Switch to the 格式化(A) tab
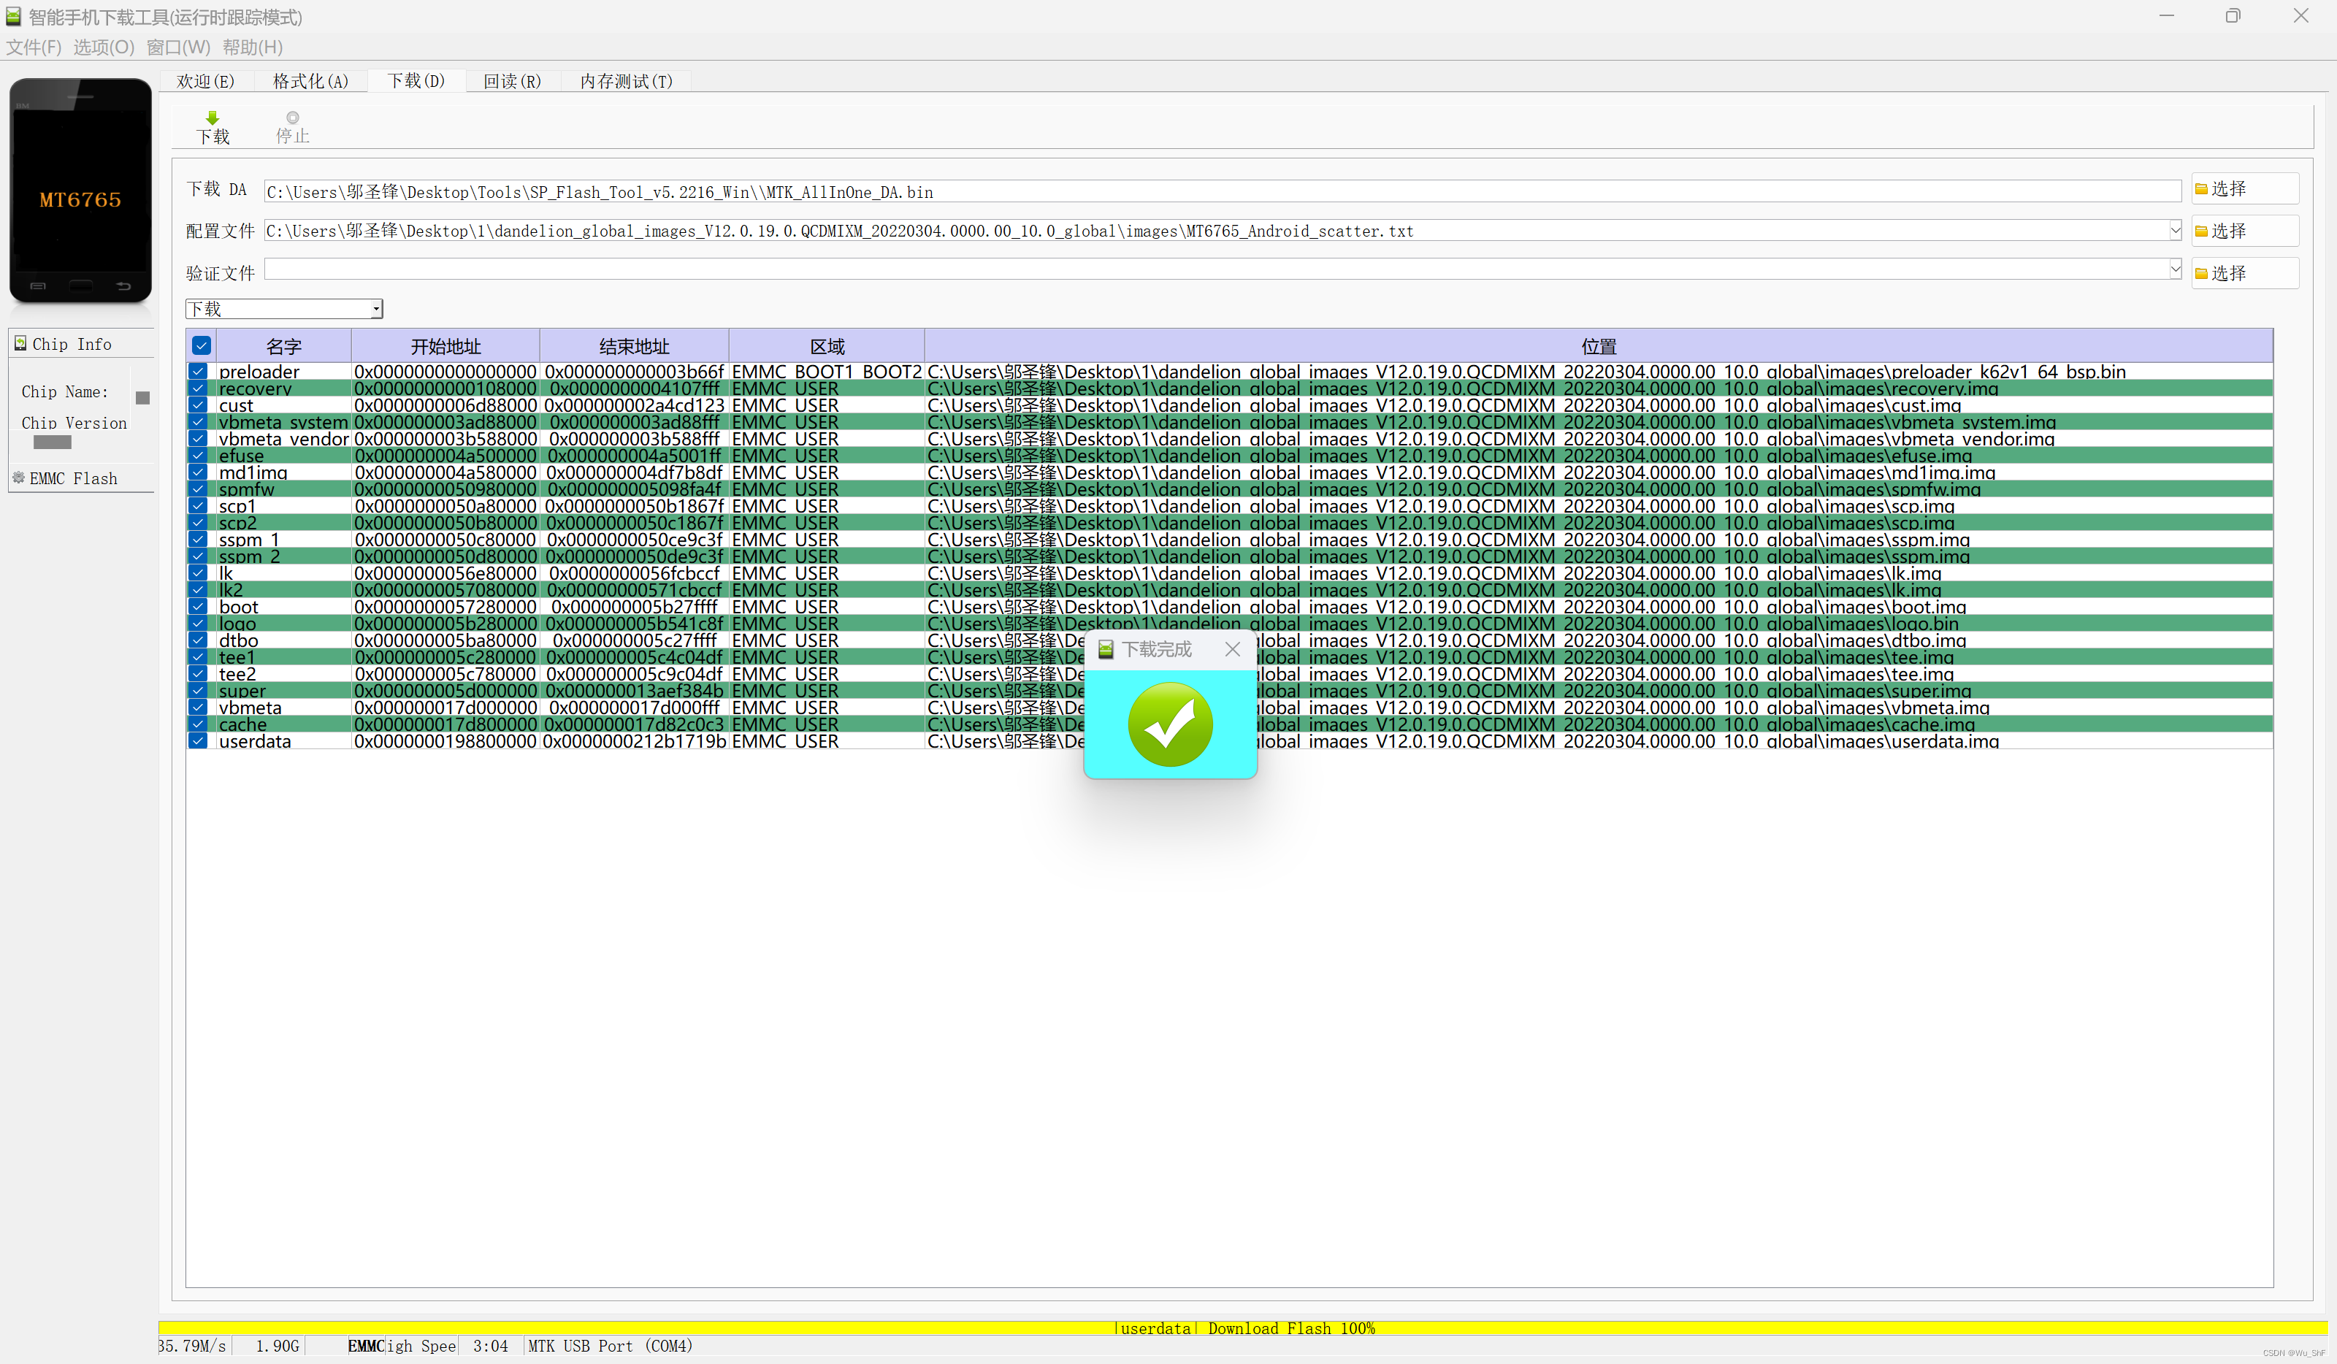This screenshot has height=1364, width=2337. pyautogui.click(x=310, y=82)
